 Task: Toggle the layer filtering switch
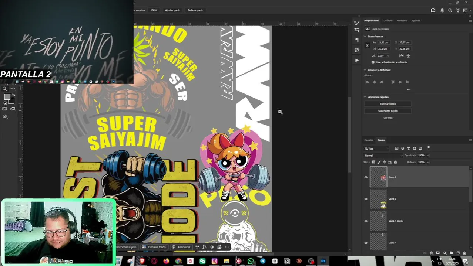click(429, 148)
